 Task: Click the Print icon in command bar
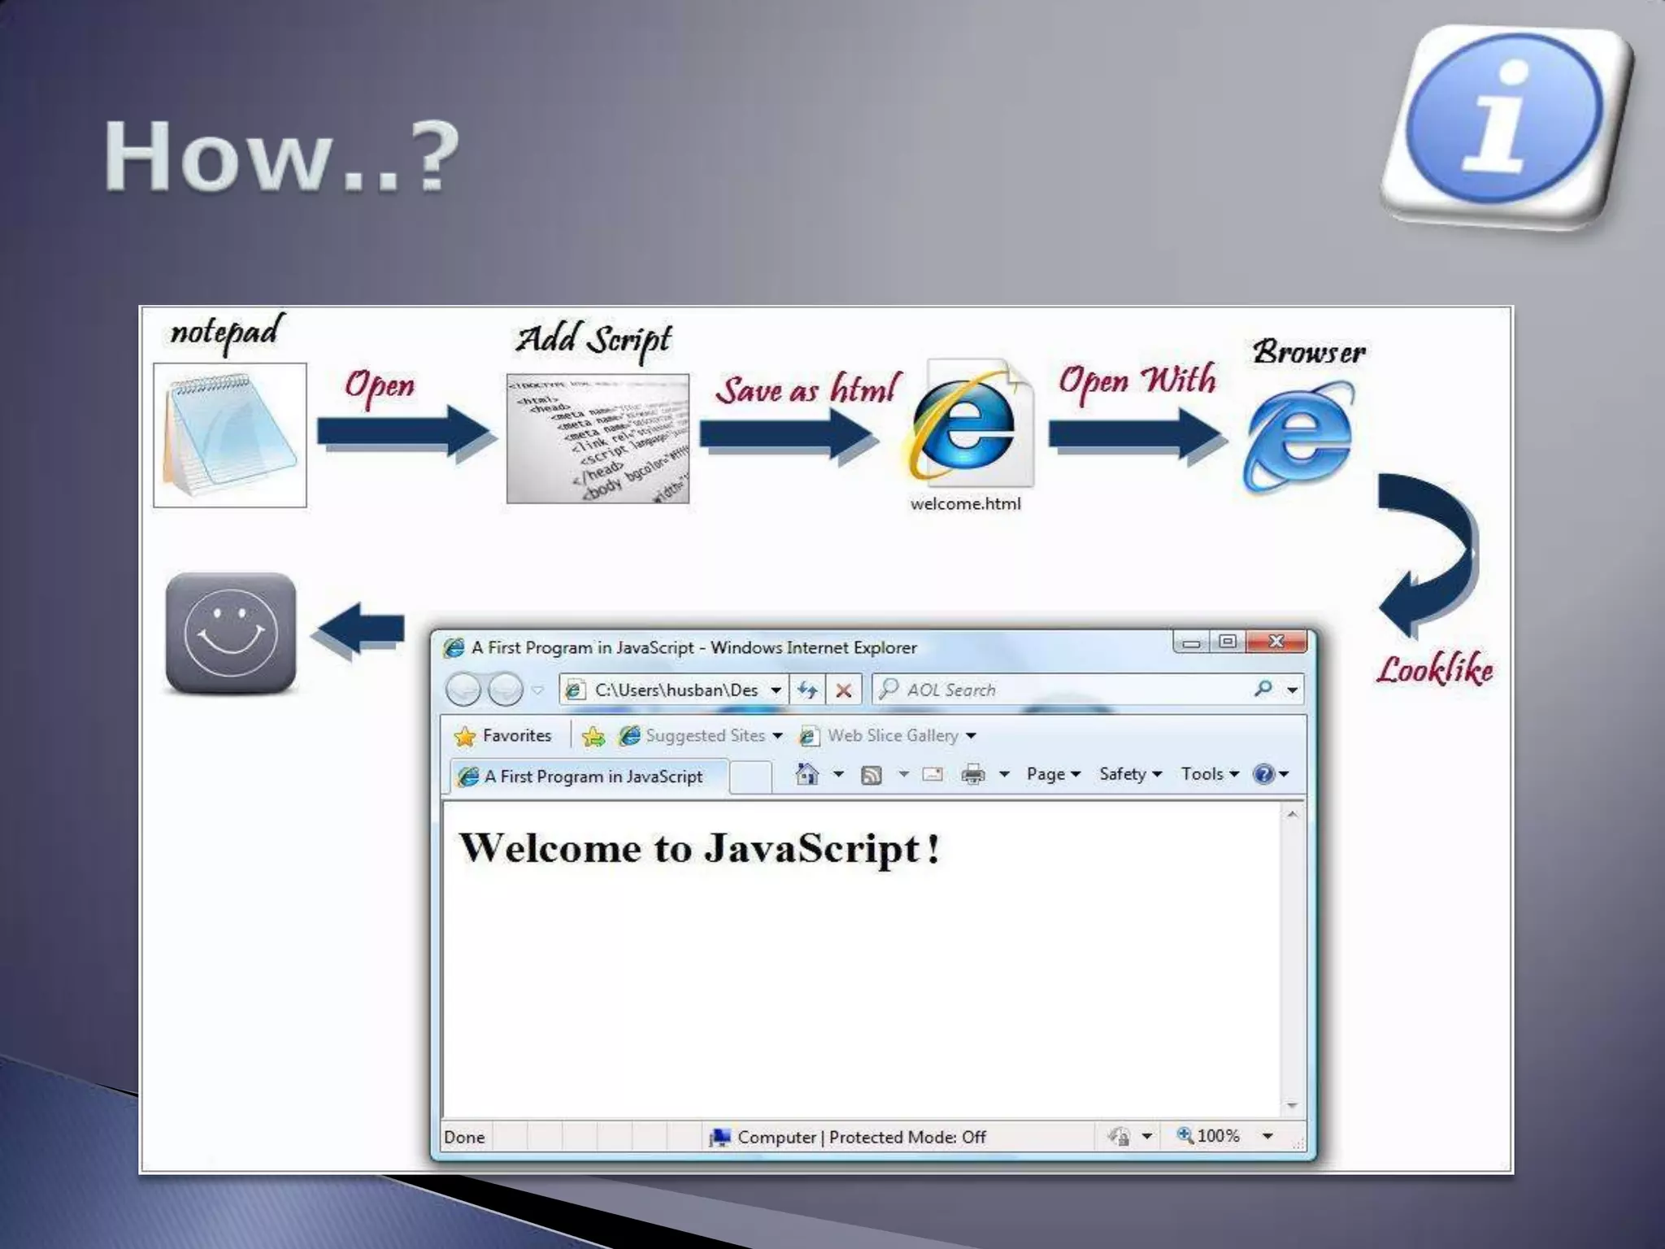pyautogui.click(x=972, y=774)
